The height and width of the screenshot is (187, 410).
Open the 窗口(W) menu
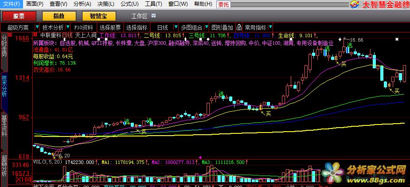(x=178, y=4)
